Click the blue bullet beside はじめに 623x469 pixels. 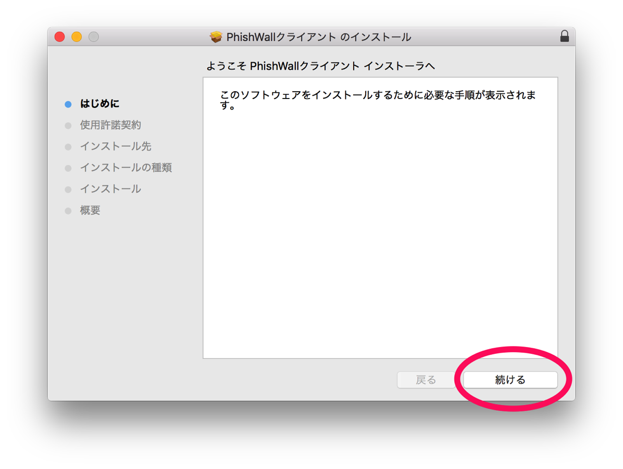pos(68,104)
